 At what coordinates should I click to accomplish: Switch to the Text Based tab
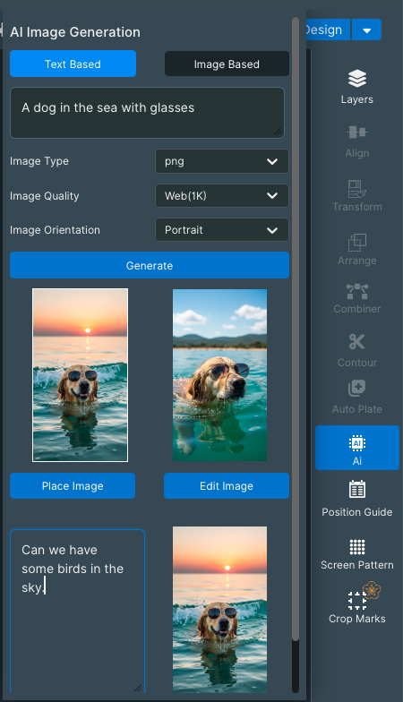(x=73, y=64)
